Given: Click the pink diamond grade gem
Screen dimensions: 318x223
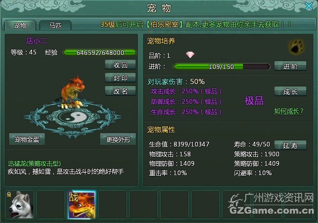Looking at the screenshot, I should tap(190, 54).
